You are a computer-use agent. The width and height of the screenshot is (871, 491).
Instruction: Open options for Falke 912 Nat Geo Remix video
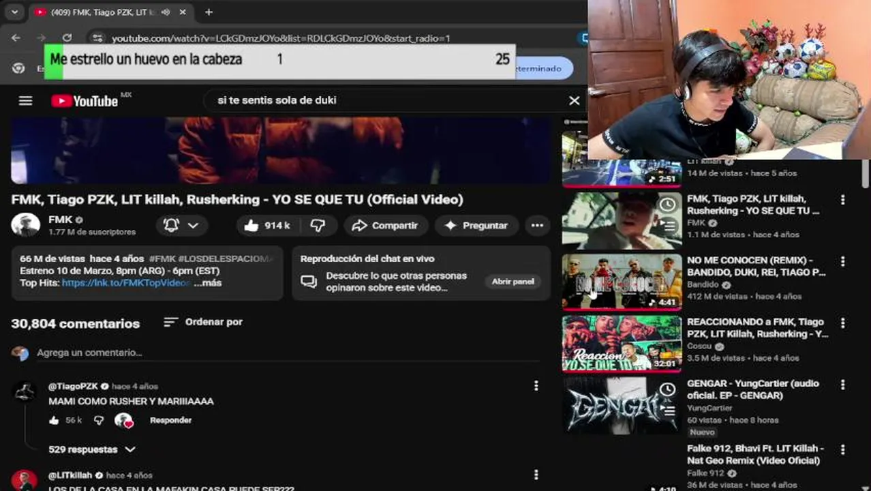click(x=843, y=449)
